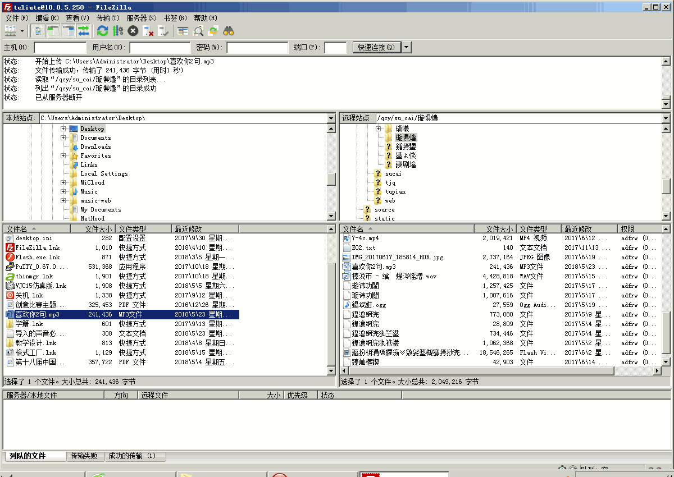The width and height of the screenshot is (674, 477).
Task: Open the Site Manager toolbar icon
Action: pyautogui.click(x=11, y=31)
